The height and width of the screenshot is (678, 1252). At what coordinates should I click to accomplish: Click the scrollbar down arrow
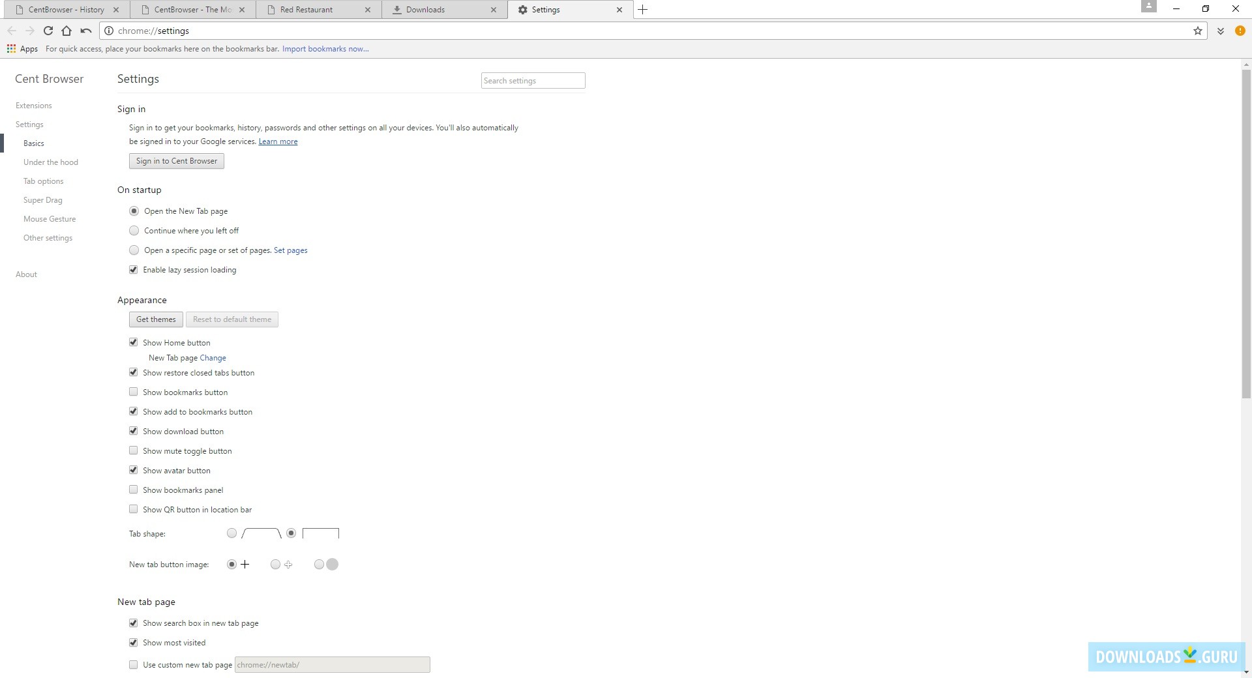[1246, 672]
